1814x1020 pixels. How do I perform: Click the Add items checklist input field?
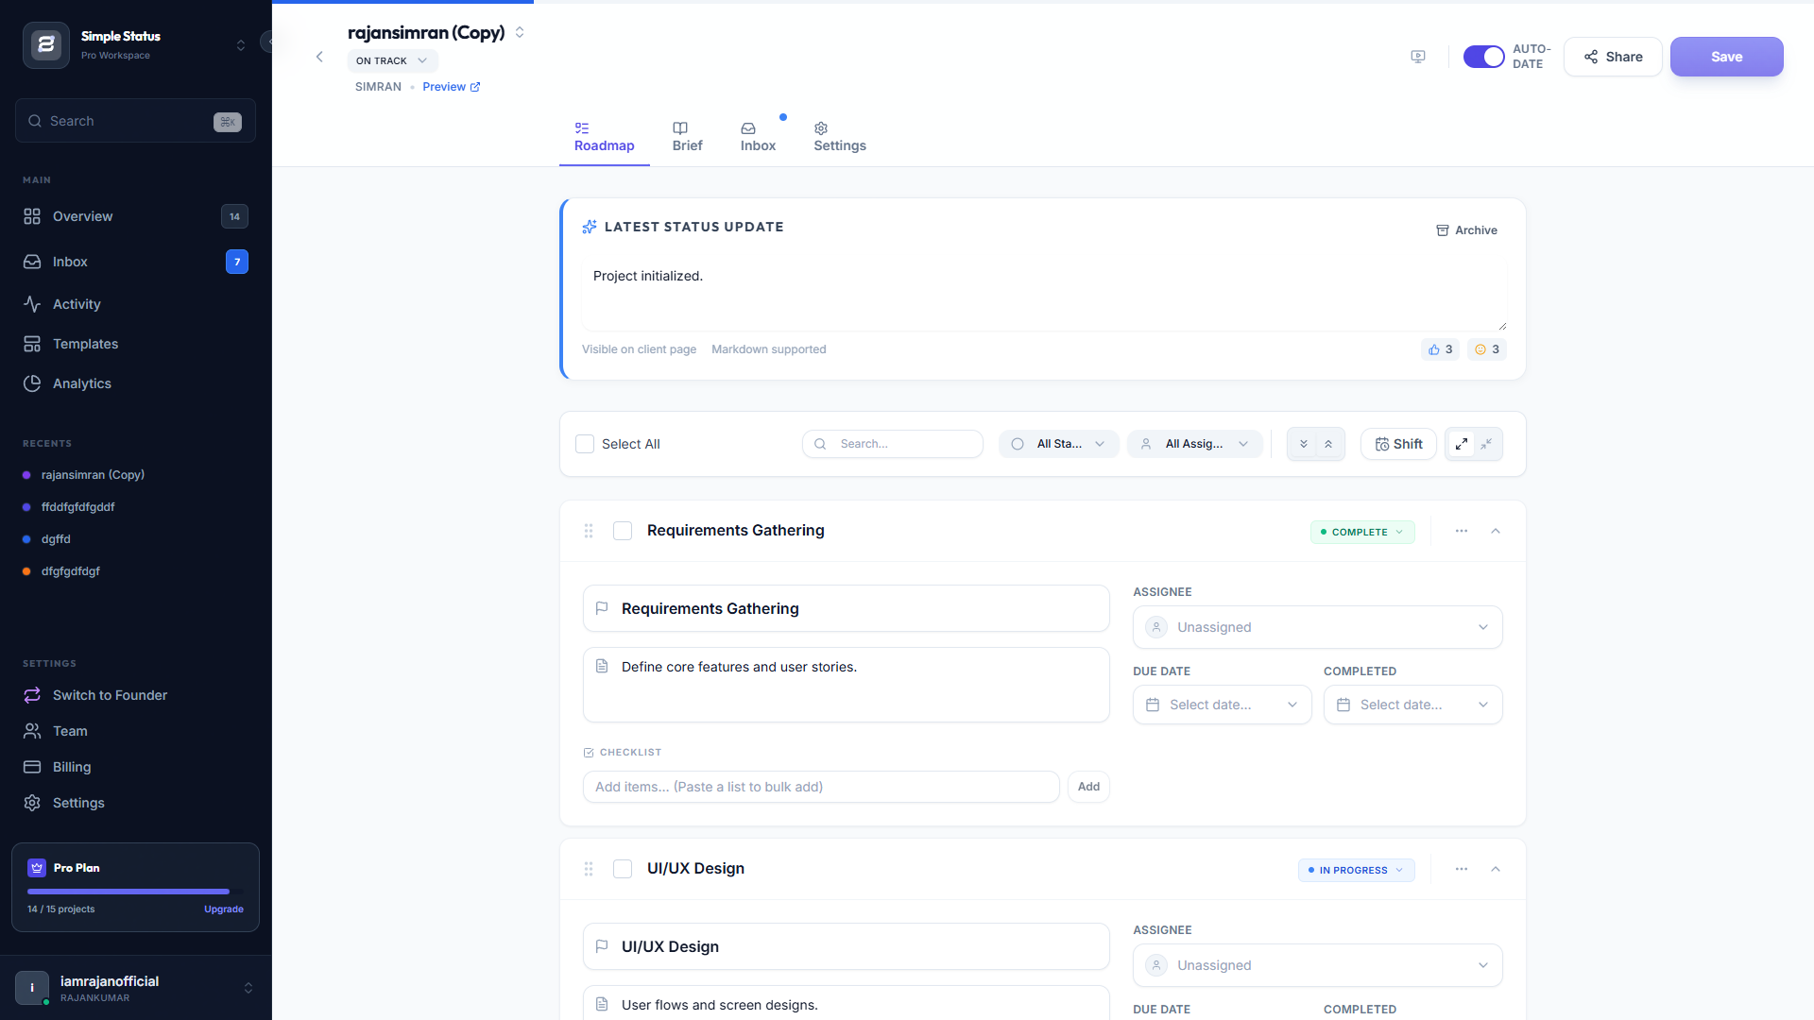820,787
